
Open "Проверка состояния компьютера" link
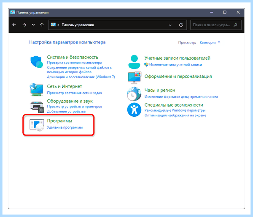tap(74, 63)
